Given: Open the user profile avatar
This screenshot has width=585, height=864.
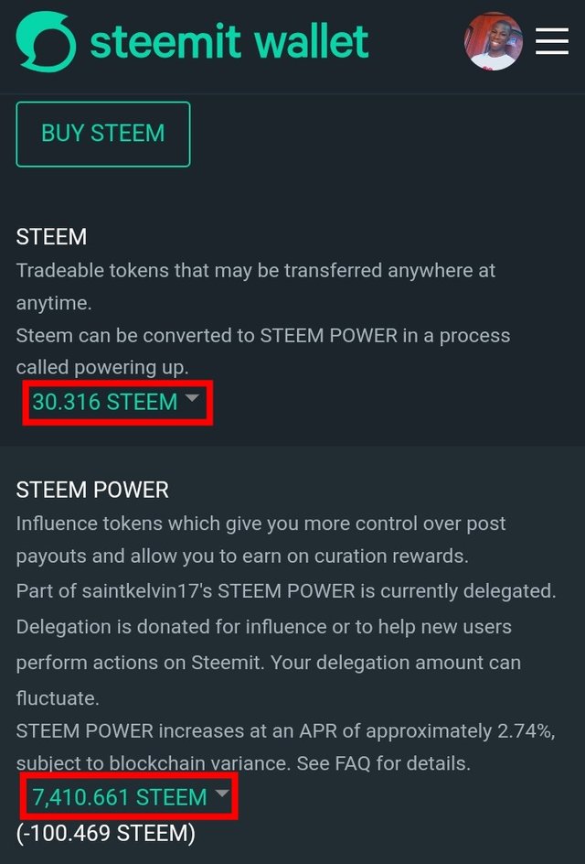Looking at the screenshot, I should click(x=493, y=41).
